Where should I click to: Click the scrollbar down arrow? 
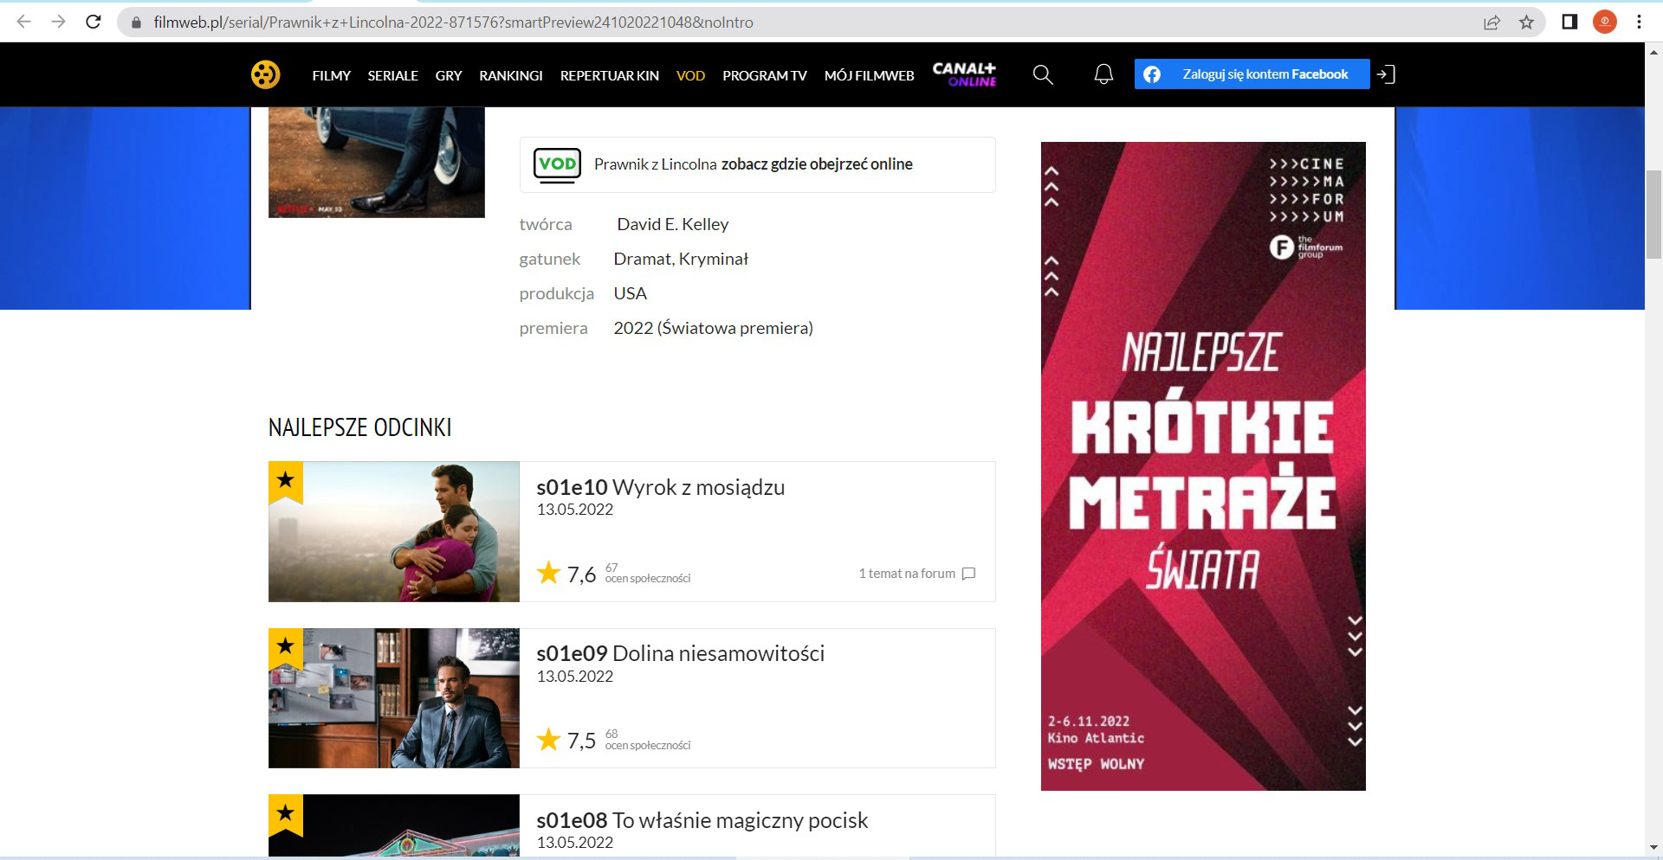tap(1653, 847)
